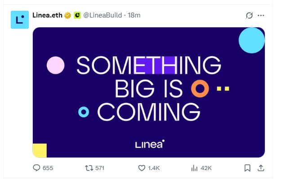Open the Something Big Is Coming image
The image size is (281, 179).
coord(149,92)
